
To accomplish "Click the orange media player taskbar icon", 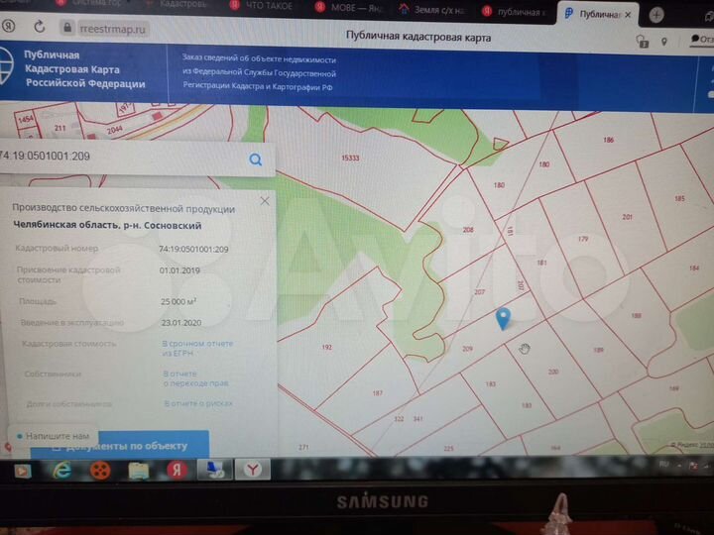I will click(100, 470).
